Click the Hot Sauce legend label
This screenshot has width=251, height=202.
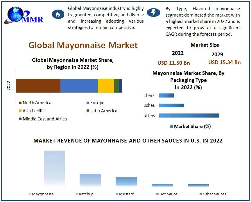point(168,194)
